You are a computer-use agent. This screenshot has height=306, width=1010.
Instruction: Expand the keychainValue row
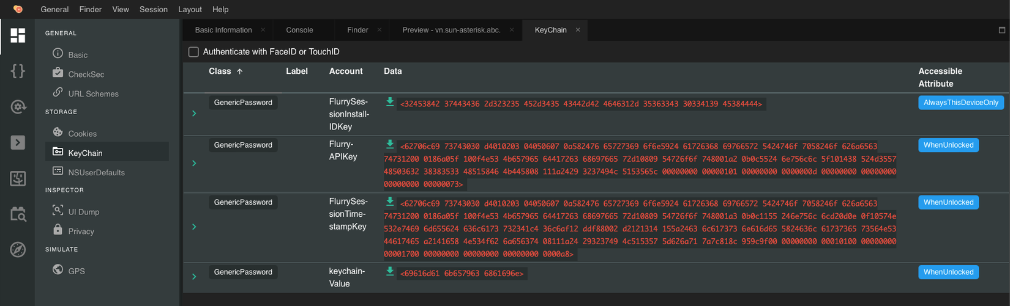194,277
